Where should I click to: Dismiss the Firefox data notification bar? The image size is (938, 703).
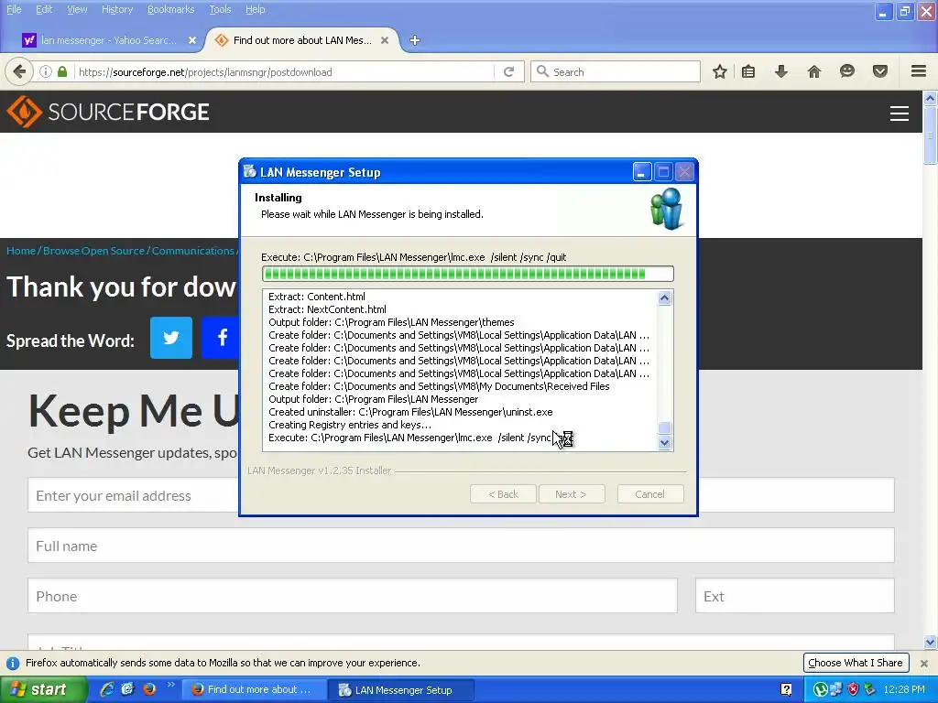pyautogui.click(x=923, y=663)
